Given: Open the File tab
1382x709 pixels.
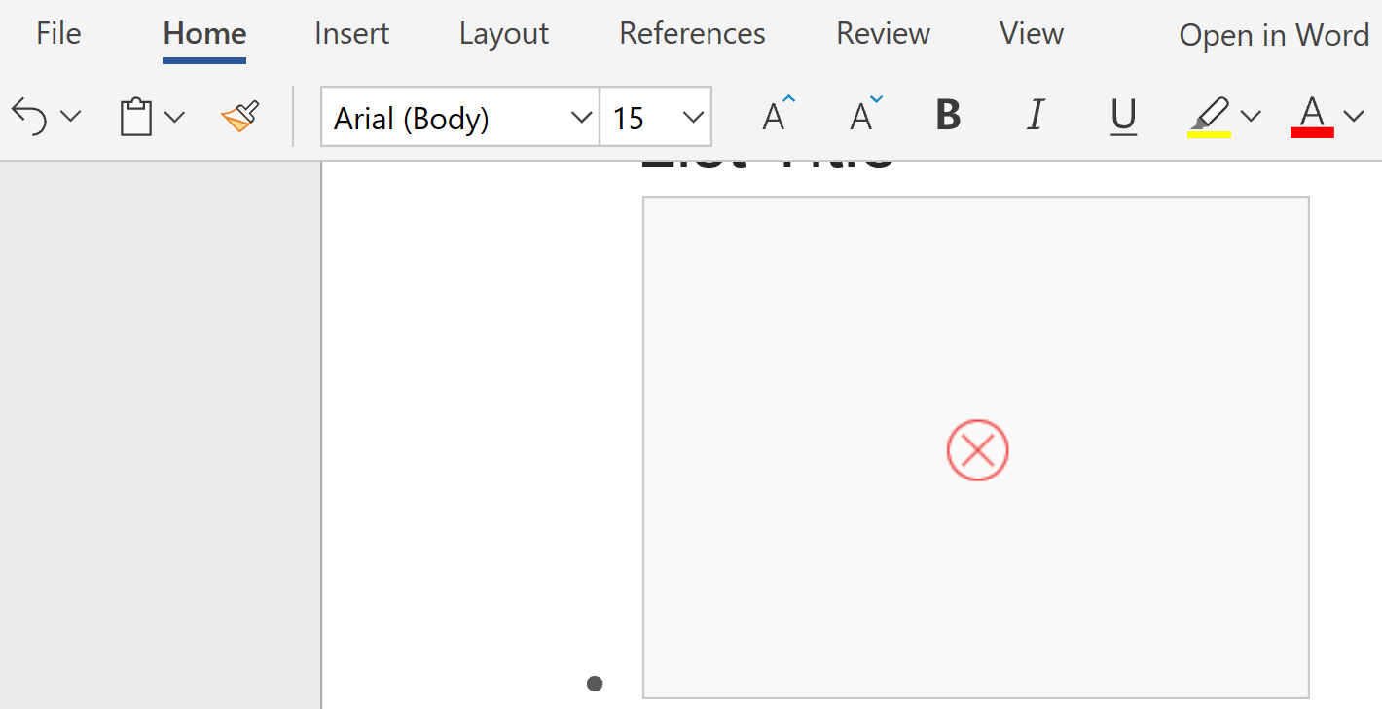Looking at the screenshot, I should tap(58, 34).
